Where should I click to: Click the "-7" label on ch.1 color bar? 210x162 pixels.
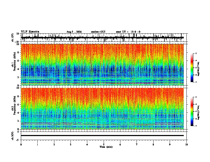[196, 82]
